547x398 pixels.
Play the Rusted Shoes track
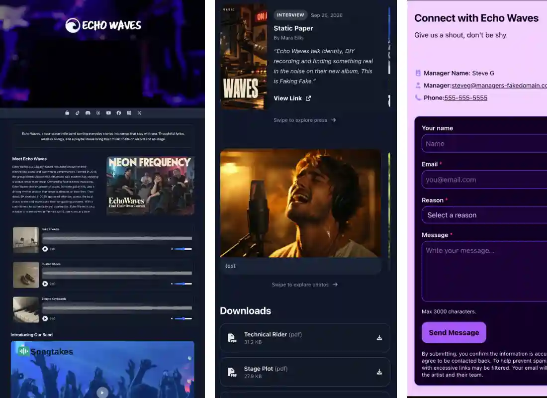[x=45, y=284]
